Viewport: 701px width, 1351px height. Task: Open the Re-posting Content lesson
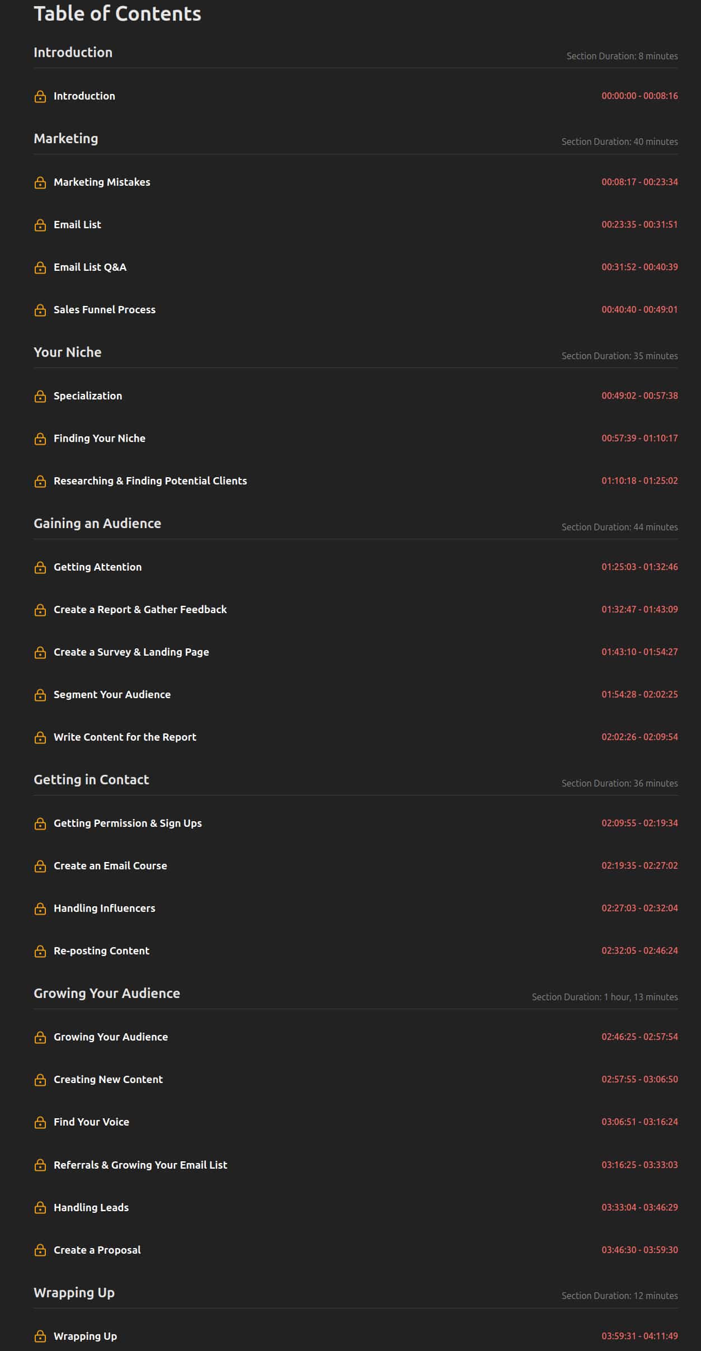(x=101, y=951)
